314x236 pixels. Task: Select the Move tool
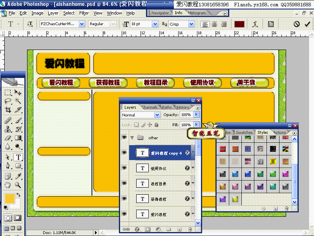[18, 92]
